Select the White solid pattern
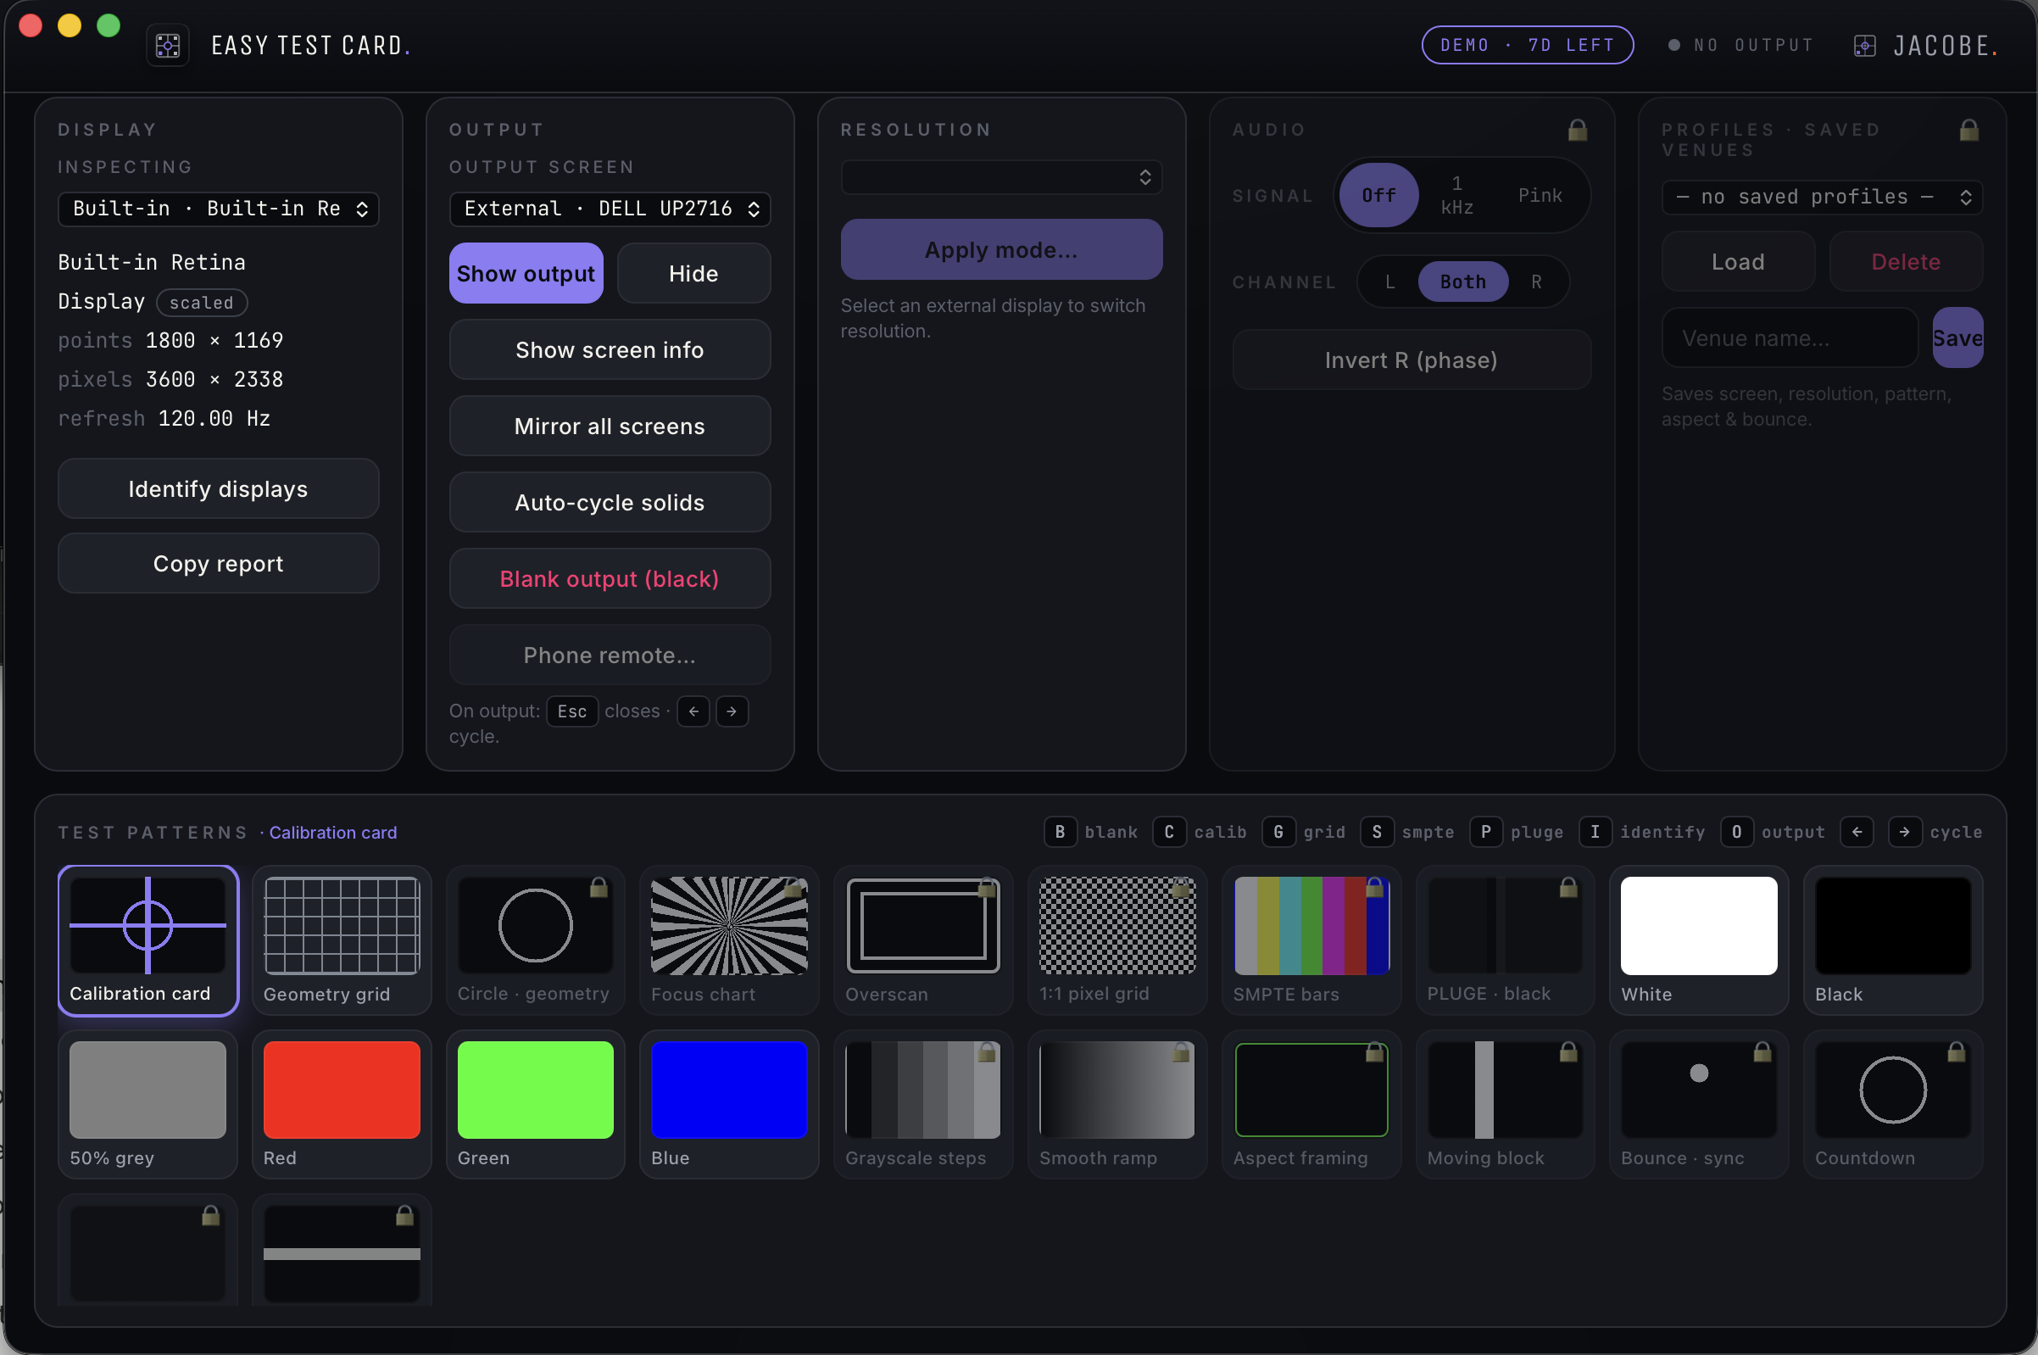Screen dimensions: 2038x1355 (x=1699, y=940)
